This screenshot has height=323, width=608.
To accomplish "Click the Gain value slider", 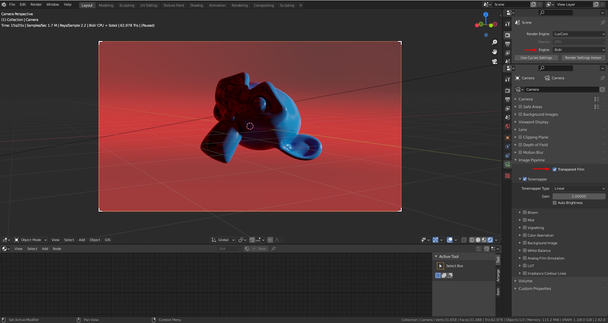I will (579, 196).
